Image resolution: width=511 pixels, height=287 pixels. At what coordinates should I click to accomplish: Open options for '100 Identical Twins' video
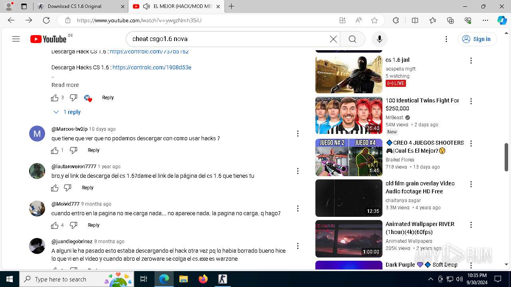coord(471,101)
